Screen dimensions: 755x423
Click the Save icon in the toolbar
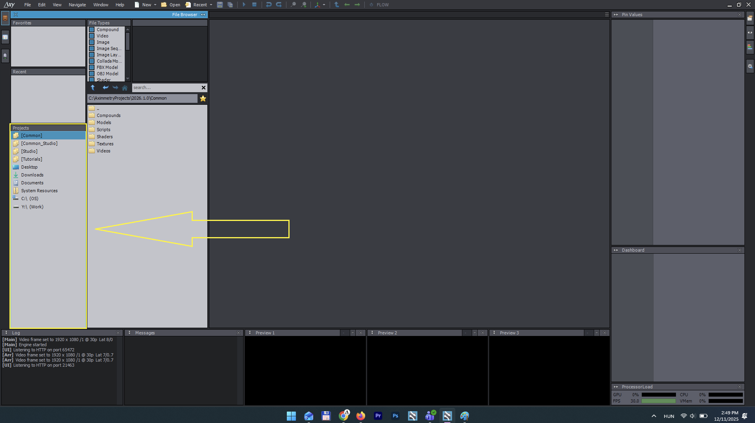pos(220,5)
